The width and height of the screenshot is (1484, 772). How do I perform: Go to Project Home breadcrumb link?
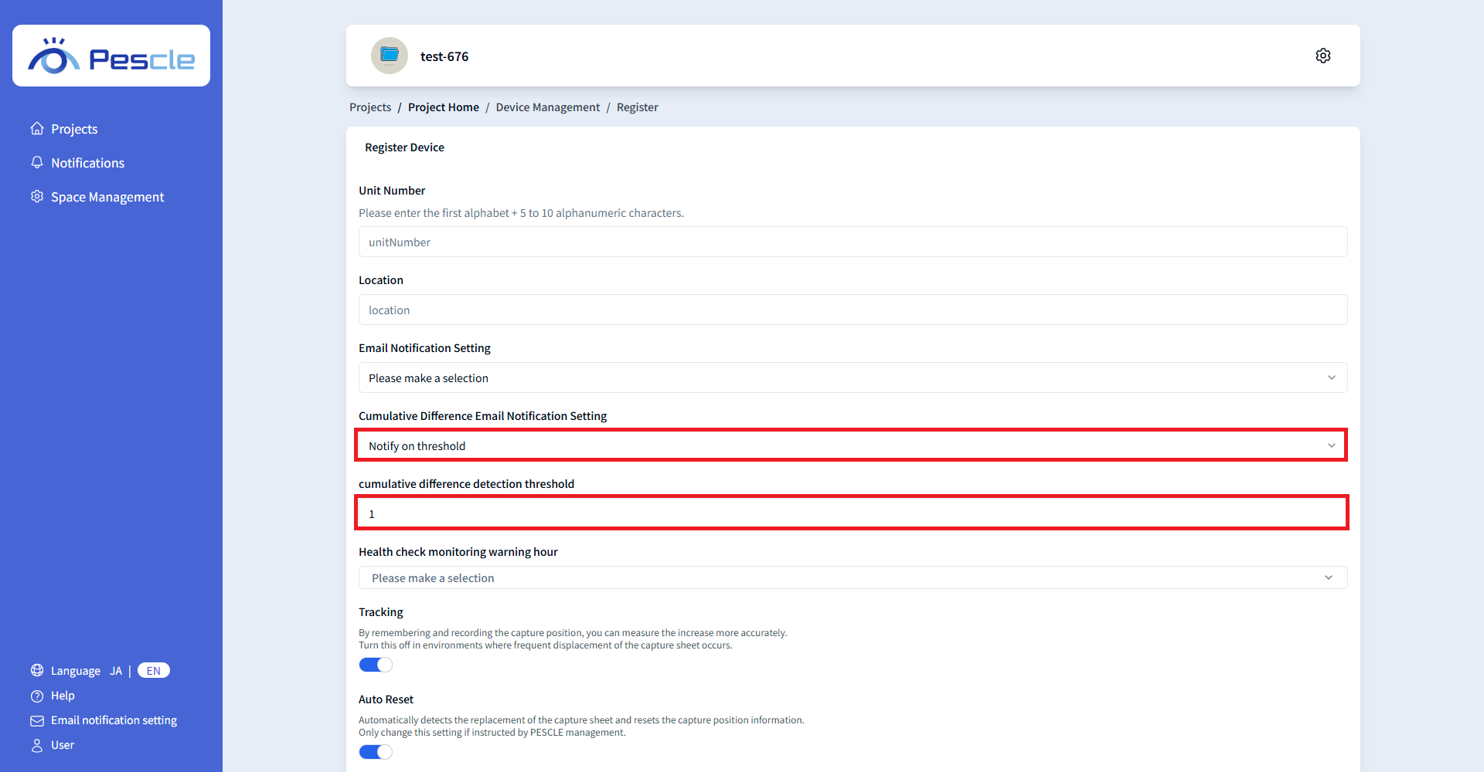443,107
